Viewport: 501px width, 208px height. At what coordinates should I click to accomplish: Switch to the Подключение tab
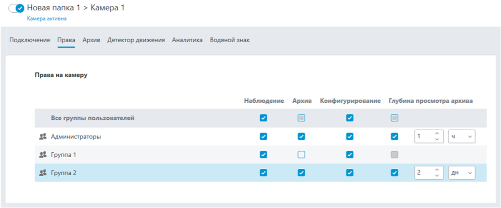click(29, 40)
